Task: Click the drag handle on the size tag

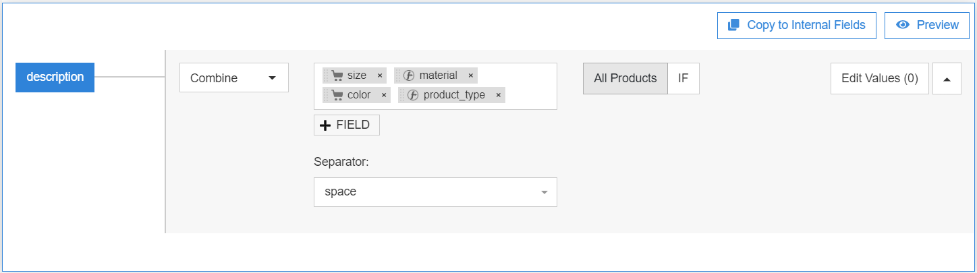Action: pyautogui.click(x=327, y=75)
